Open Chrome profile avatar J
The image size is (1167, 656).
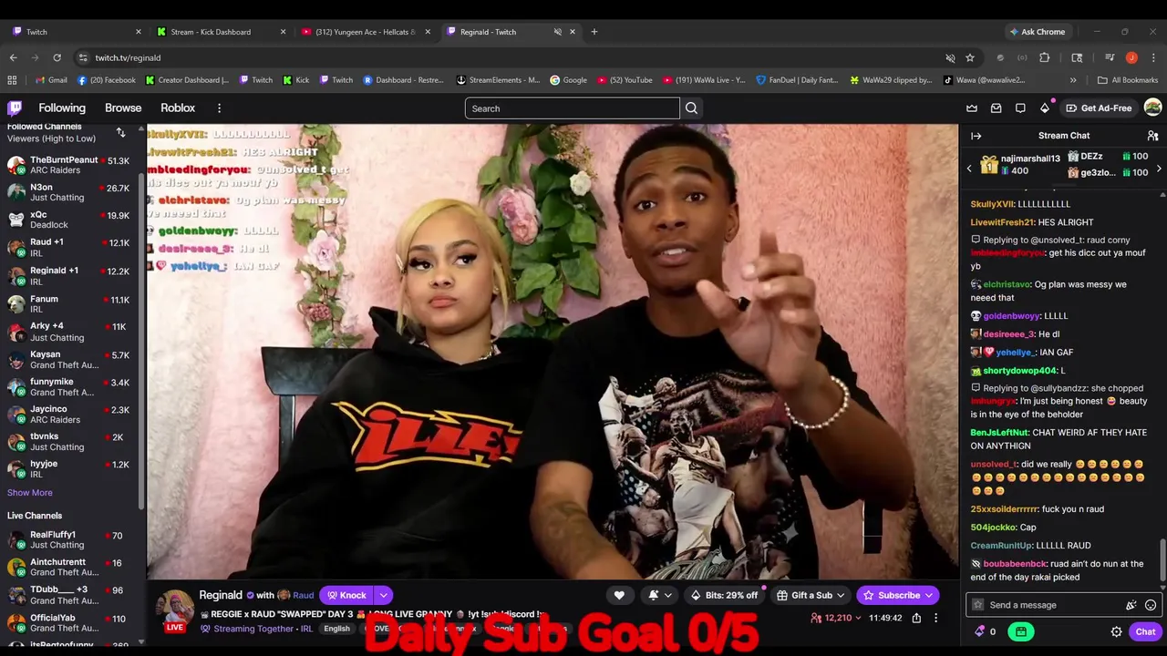(1131, 57)
